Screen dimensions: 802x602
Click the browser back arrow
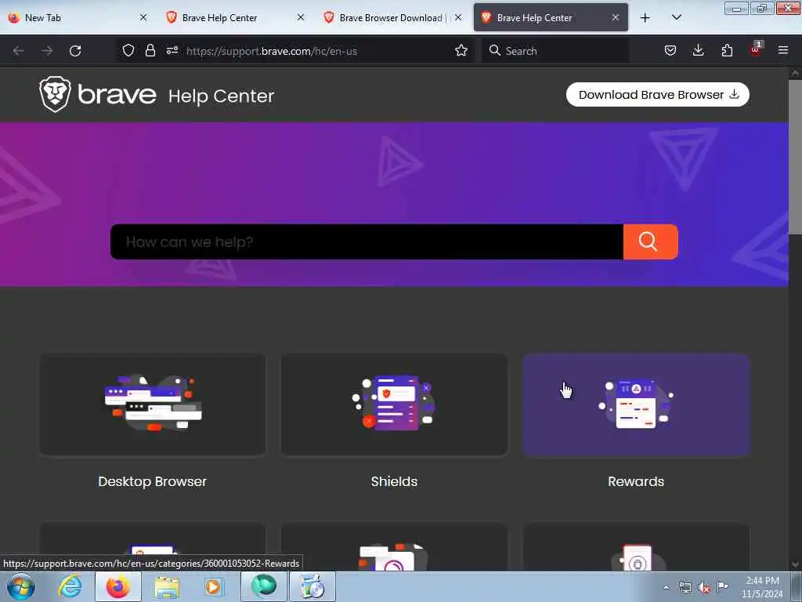point(19,51)
